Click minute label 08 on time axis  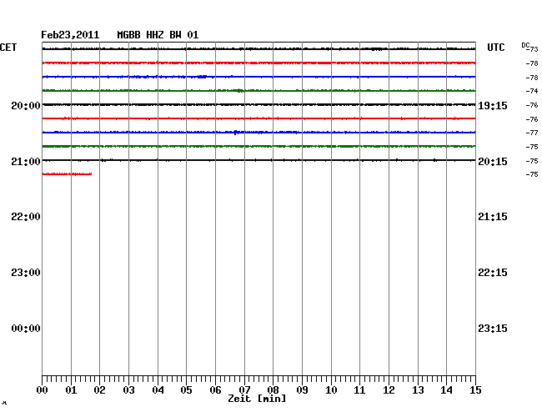pyautogui.click(x=273, y=390)
